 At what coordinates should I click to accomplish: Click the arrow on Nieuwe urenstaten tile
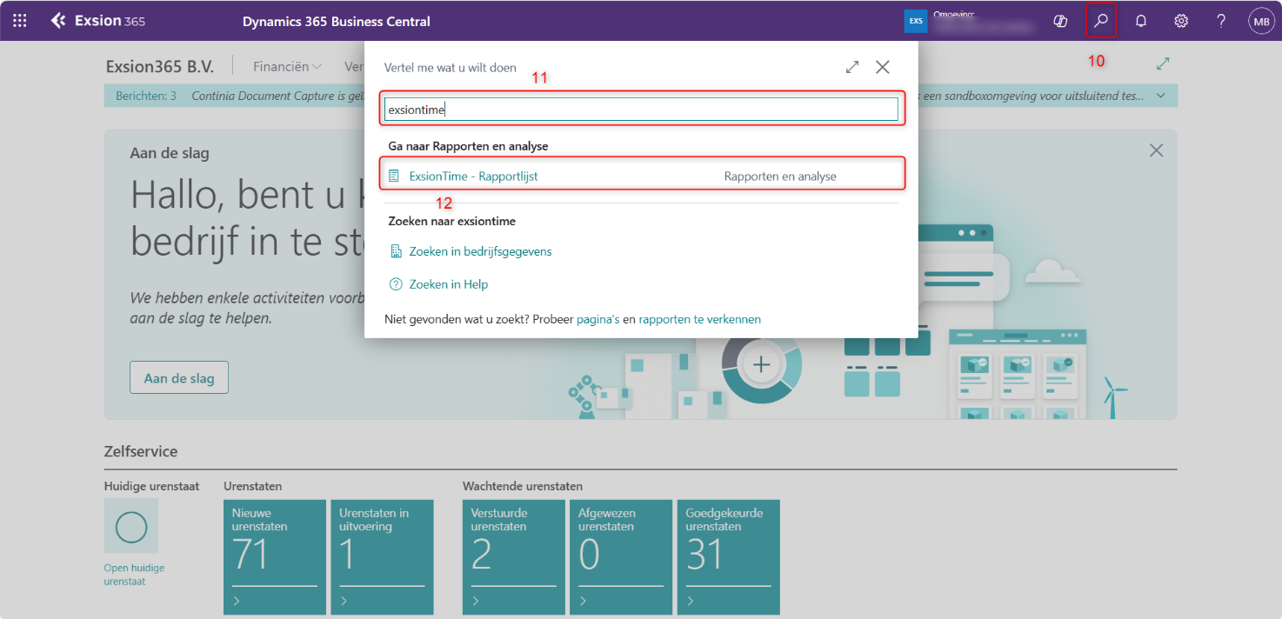coord(237,601)
